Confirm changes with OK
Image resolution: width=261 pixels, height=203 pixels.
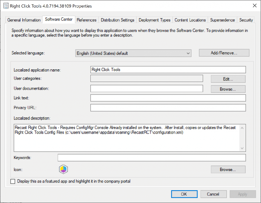click(184, 194)
